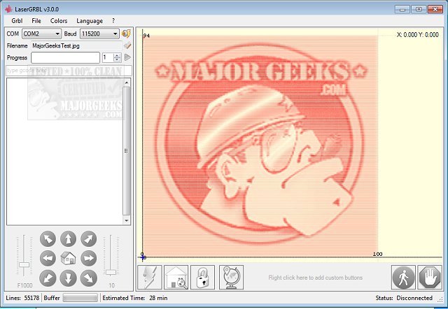Open the File menu
This screenshot has width=448, height=309.
36,21
